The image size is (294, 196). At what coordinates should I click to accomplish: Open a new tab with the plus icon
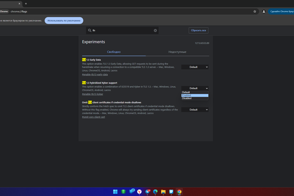26,3
